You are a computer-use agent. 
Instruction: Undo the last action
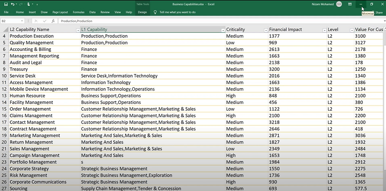coord(12,4)
